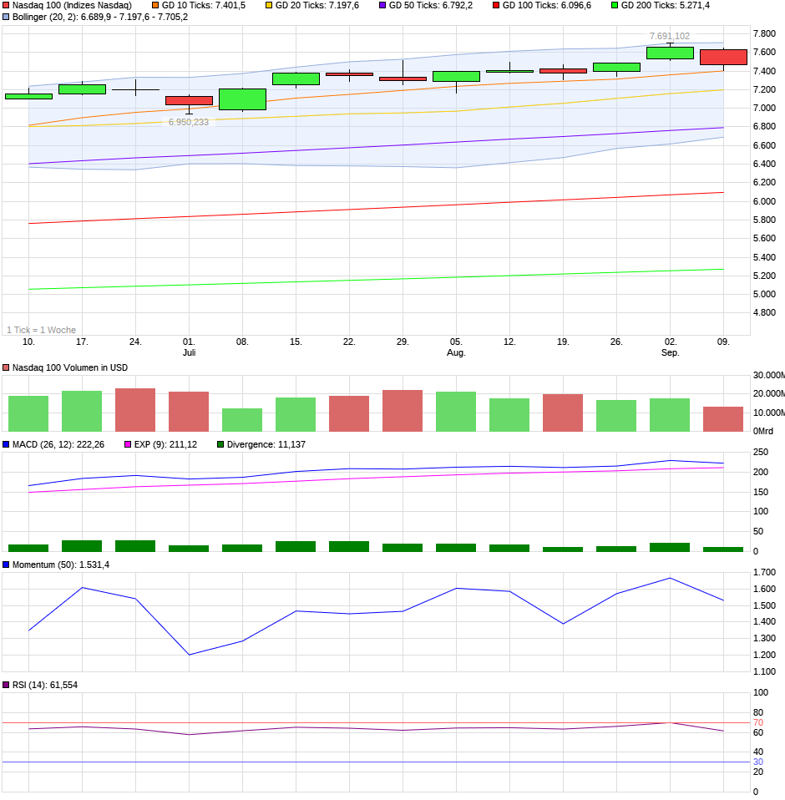Image resolution: width=785 pixels, height=800 pixels.
Task: Click the blue RSI 30 threshold label
Action: [758, 762]
